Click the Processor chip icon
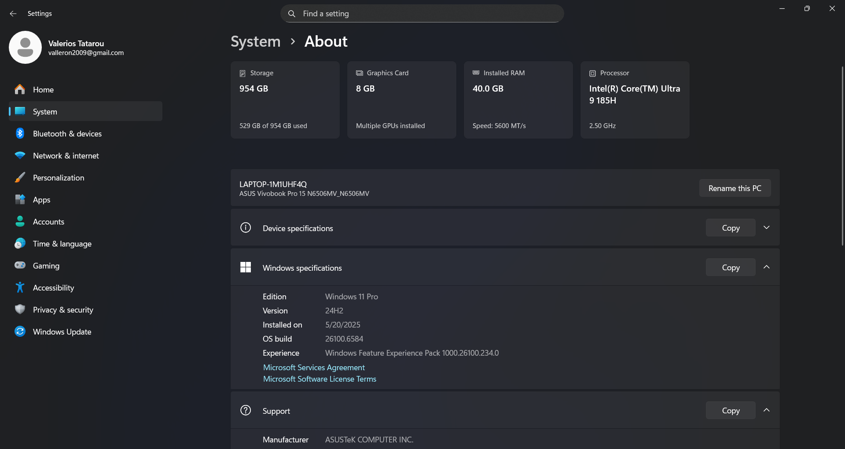 tap(593, 73)
